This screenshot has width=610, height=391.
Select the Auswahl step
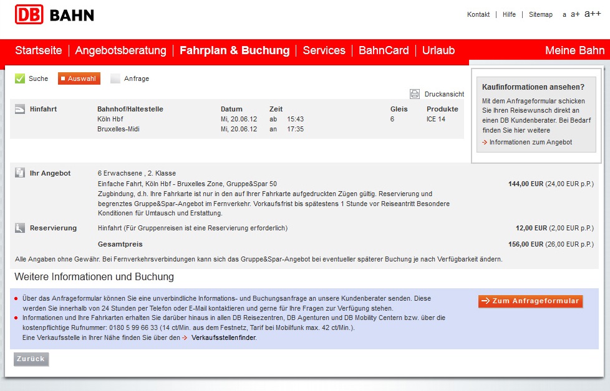click(79, 78)
